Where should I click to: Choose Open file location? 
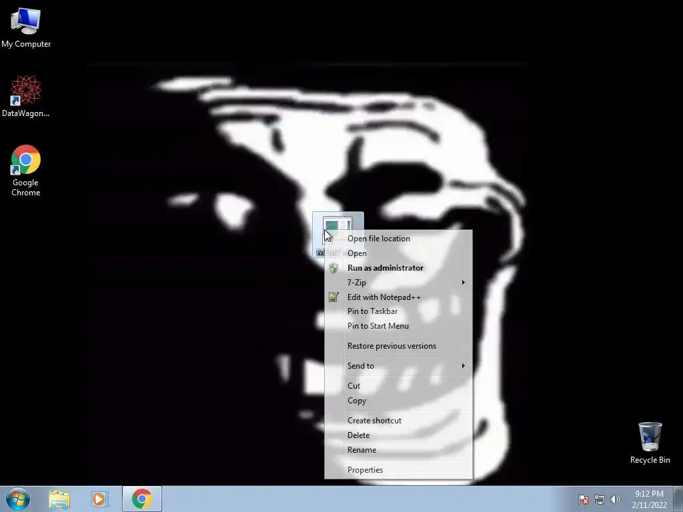398,239
